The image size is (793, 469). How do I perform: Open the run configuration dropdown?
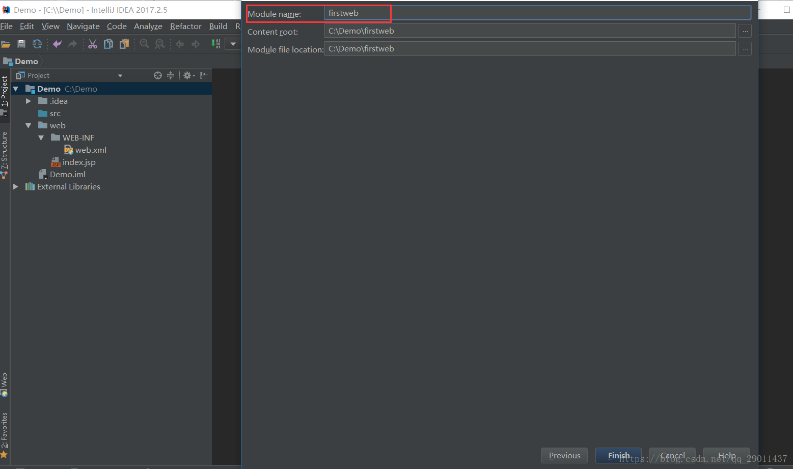pyautogui.click(x=233, y=44)
